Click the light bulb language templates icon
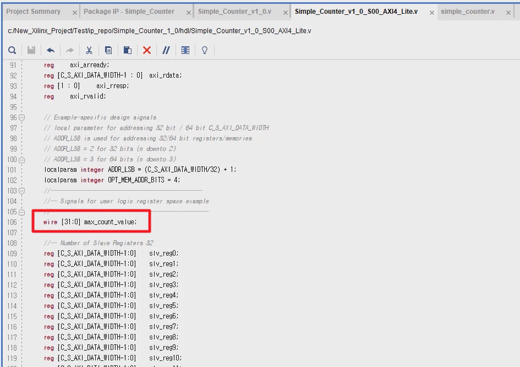520x367 pixels. pos(205,50)
